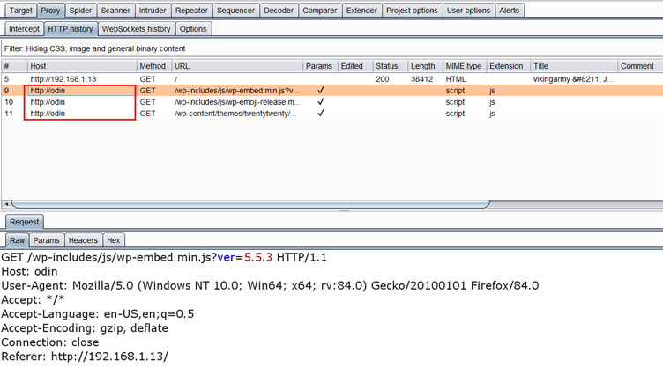Image resolution: width=663 pixels, height=375 pixels.
Task: Open the Intruder tab
Action: (152, 11)
